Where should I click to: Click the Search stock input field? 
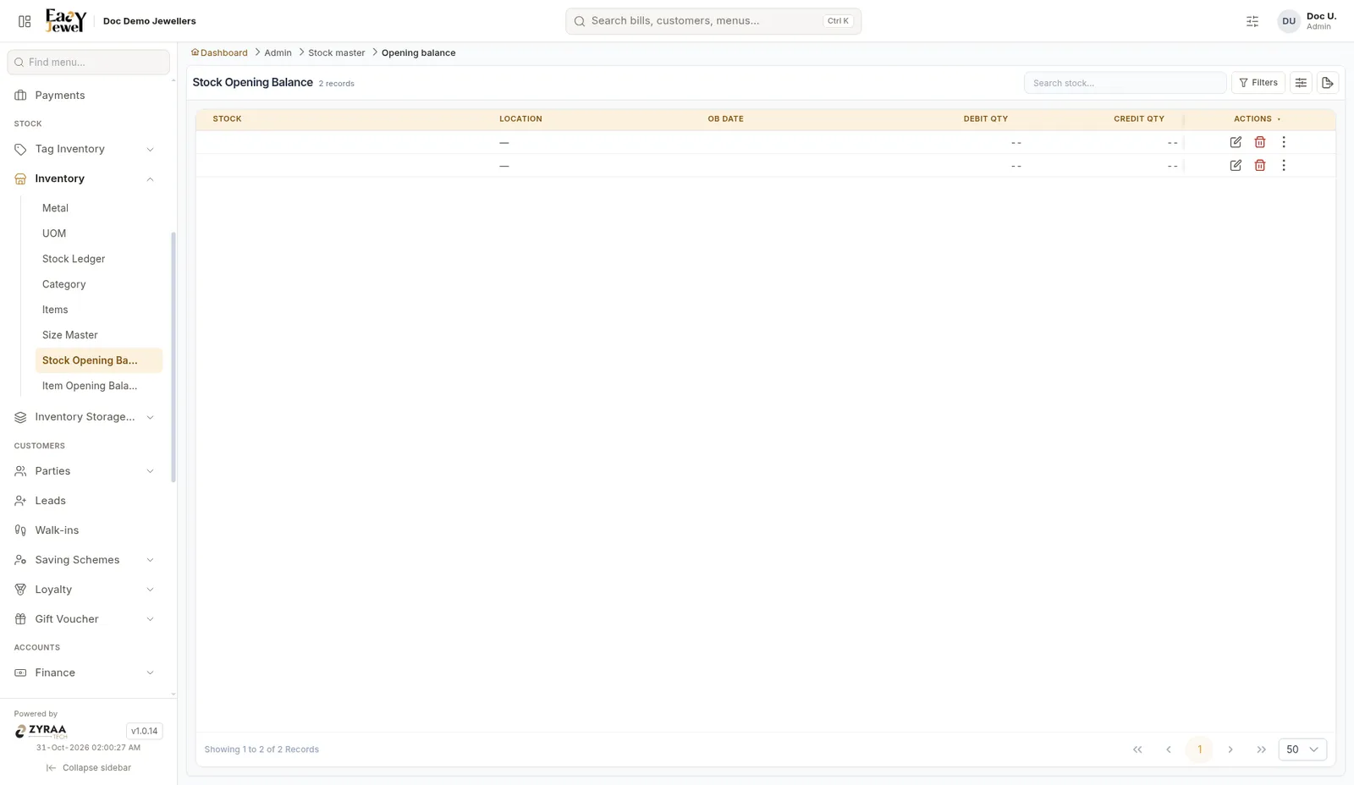tap(1125, 83)
